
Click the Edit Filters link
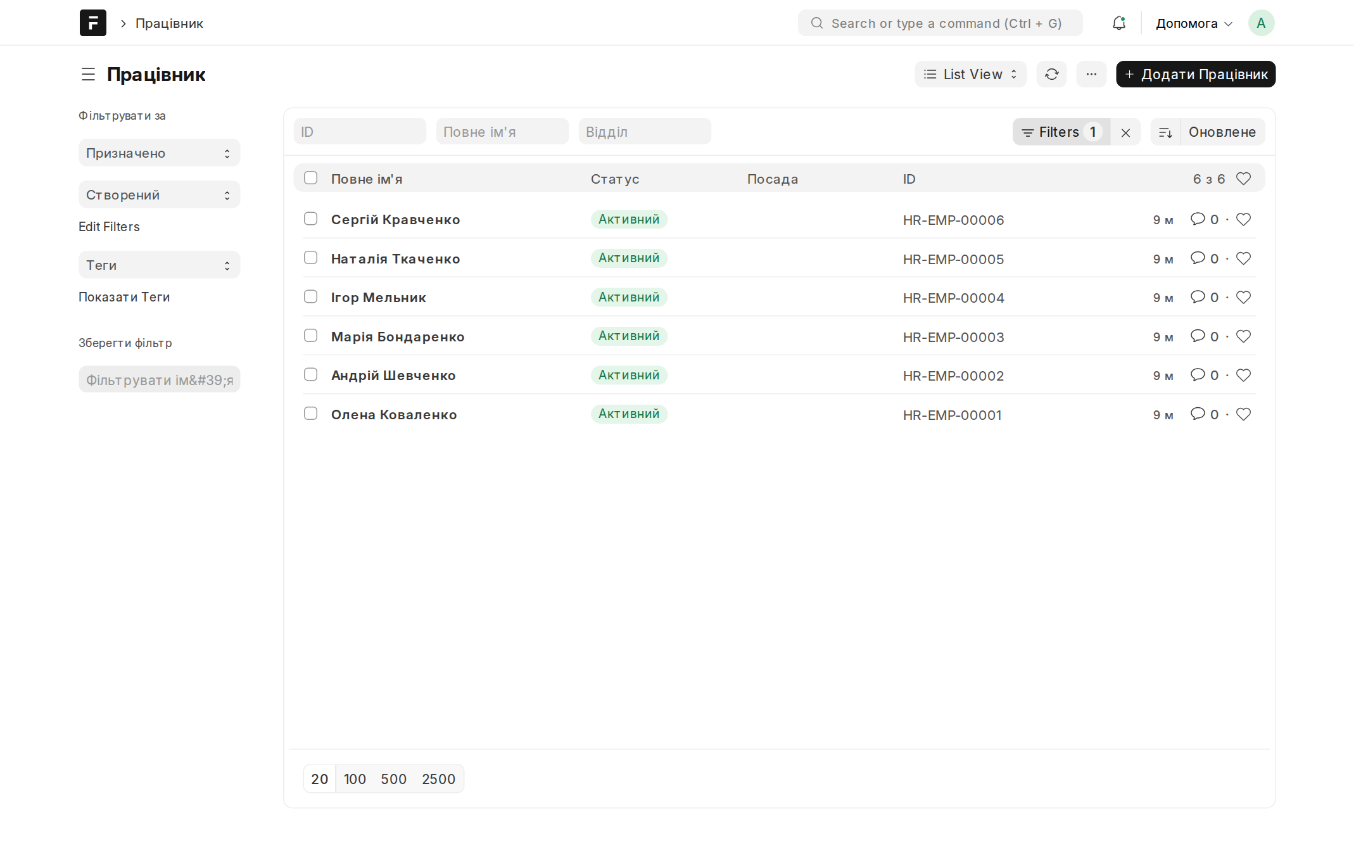tap(109, 227)
